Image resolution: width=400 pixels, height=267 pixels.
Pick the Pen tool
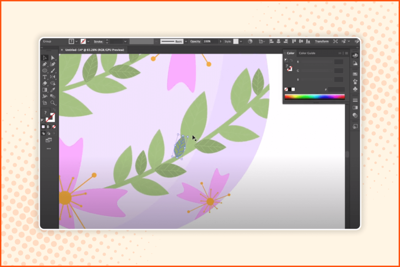[x=44, y=65]
